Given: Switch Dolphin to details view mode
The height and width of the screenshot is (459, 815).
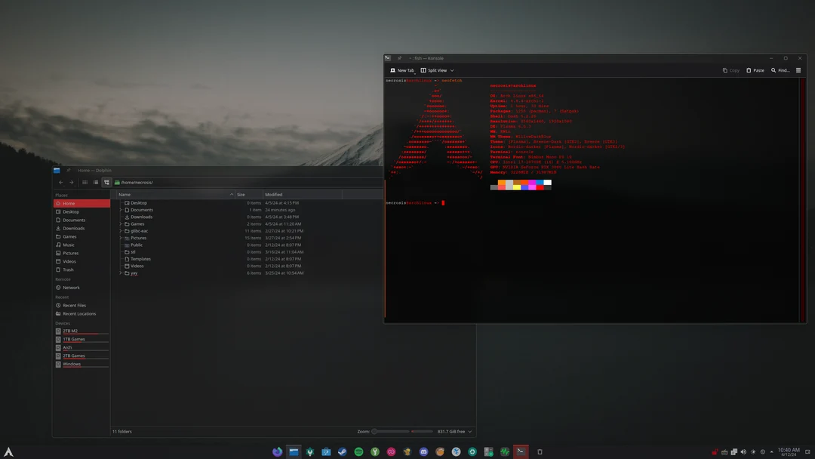Looking at the screenshot, I should tap(95, 182).
